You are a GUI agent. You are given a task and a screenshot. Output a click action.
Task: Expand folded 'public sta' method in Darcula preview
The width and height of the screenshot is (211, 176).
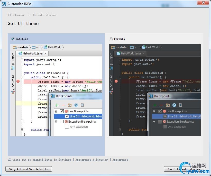(x=120, y=129)
